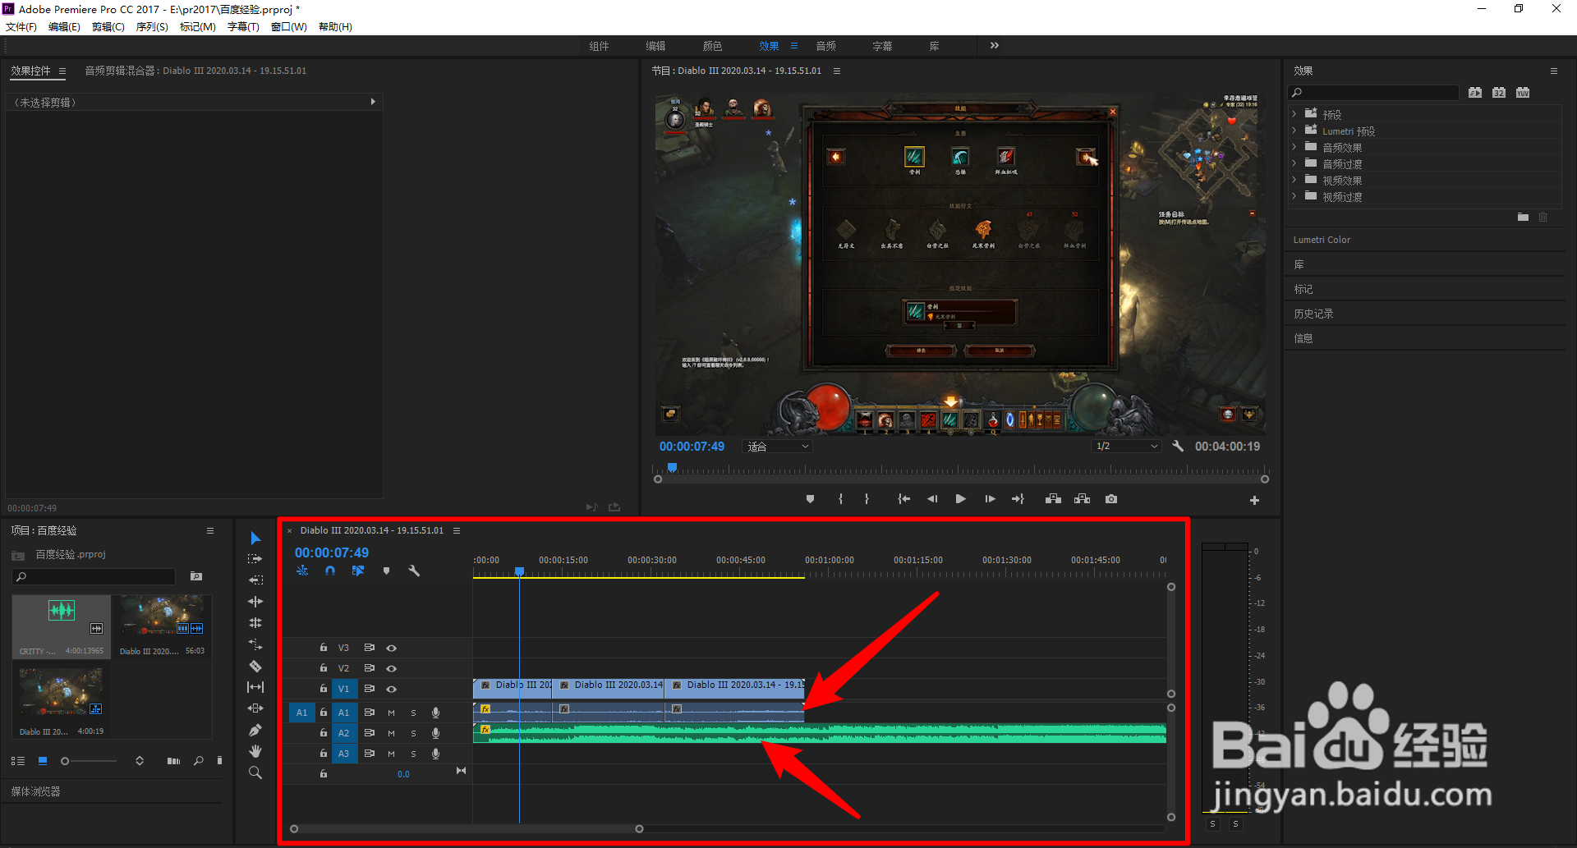Click Mark Out in program monitor
Viewport: 1577px width, 848px height.
pos(867,499)
